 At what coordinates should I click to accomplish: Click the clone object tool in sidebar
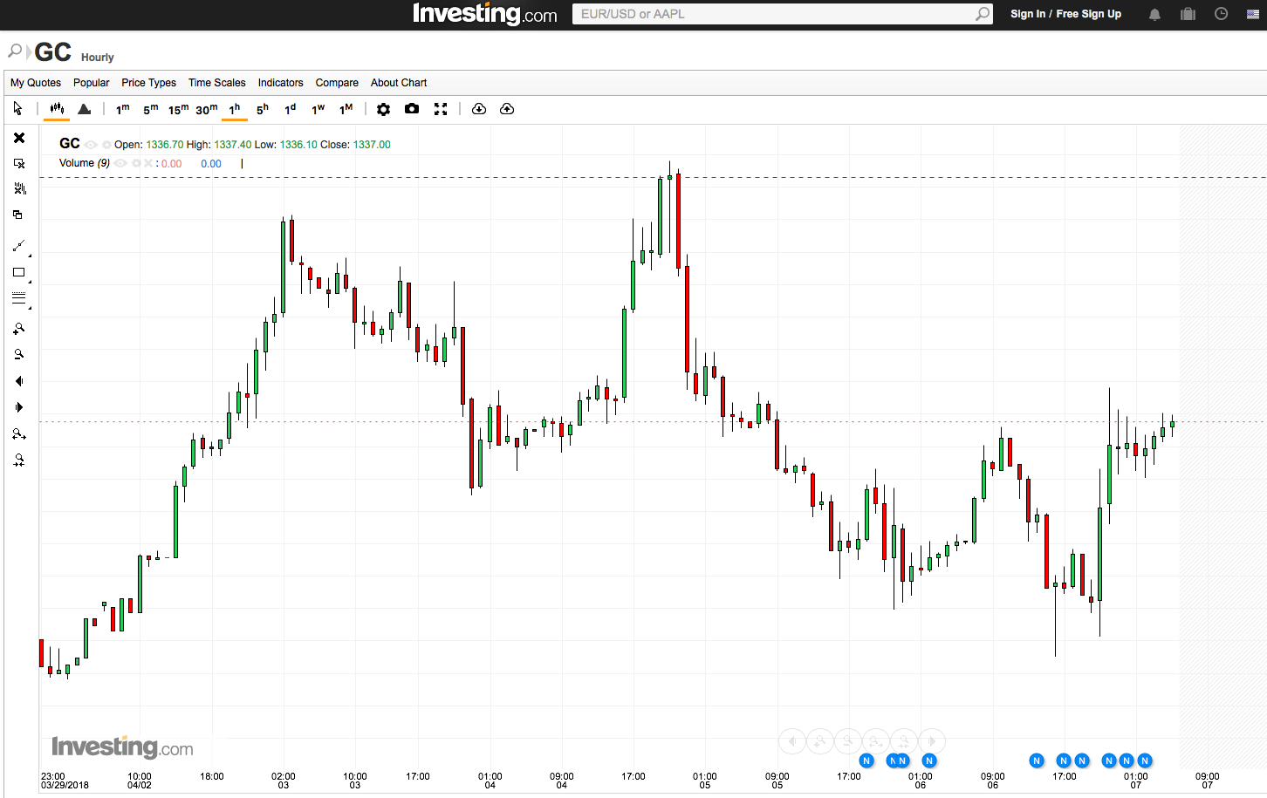click(17, 215)
